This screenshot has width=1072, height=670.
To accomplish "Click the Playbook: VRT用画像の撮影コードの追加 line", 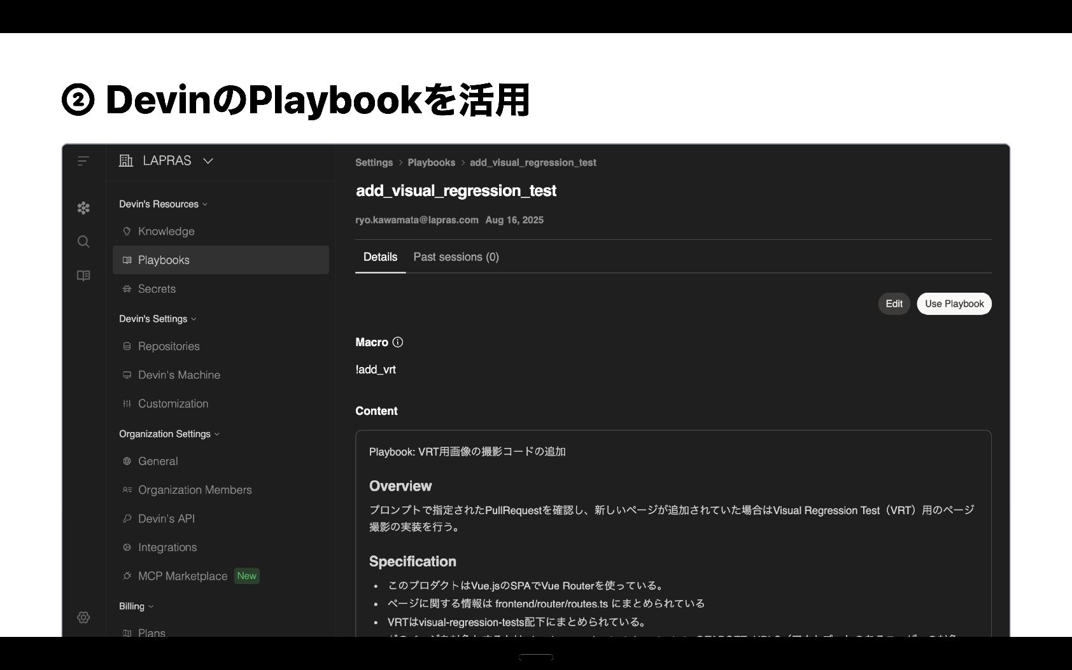I will pos(467,452).
